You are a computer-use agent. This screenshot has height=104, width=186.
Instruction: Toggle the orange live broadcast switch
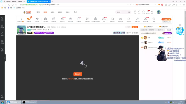tap(29, 19)
